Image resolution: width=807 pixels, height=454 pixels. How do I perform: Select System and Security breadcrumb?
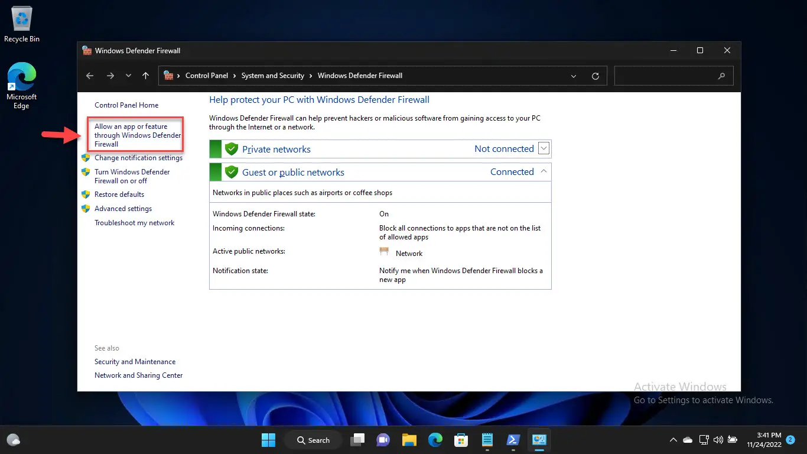pyautogui.click(x=273, y=76)
